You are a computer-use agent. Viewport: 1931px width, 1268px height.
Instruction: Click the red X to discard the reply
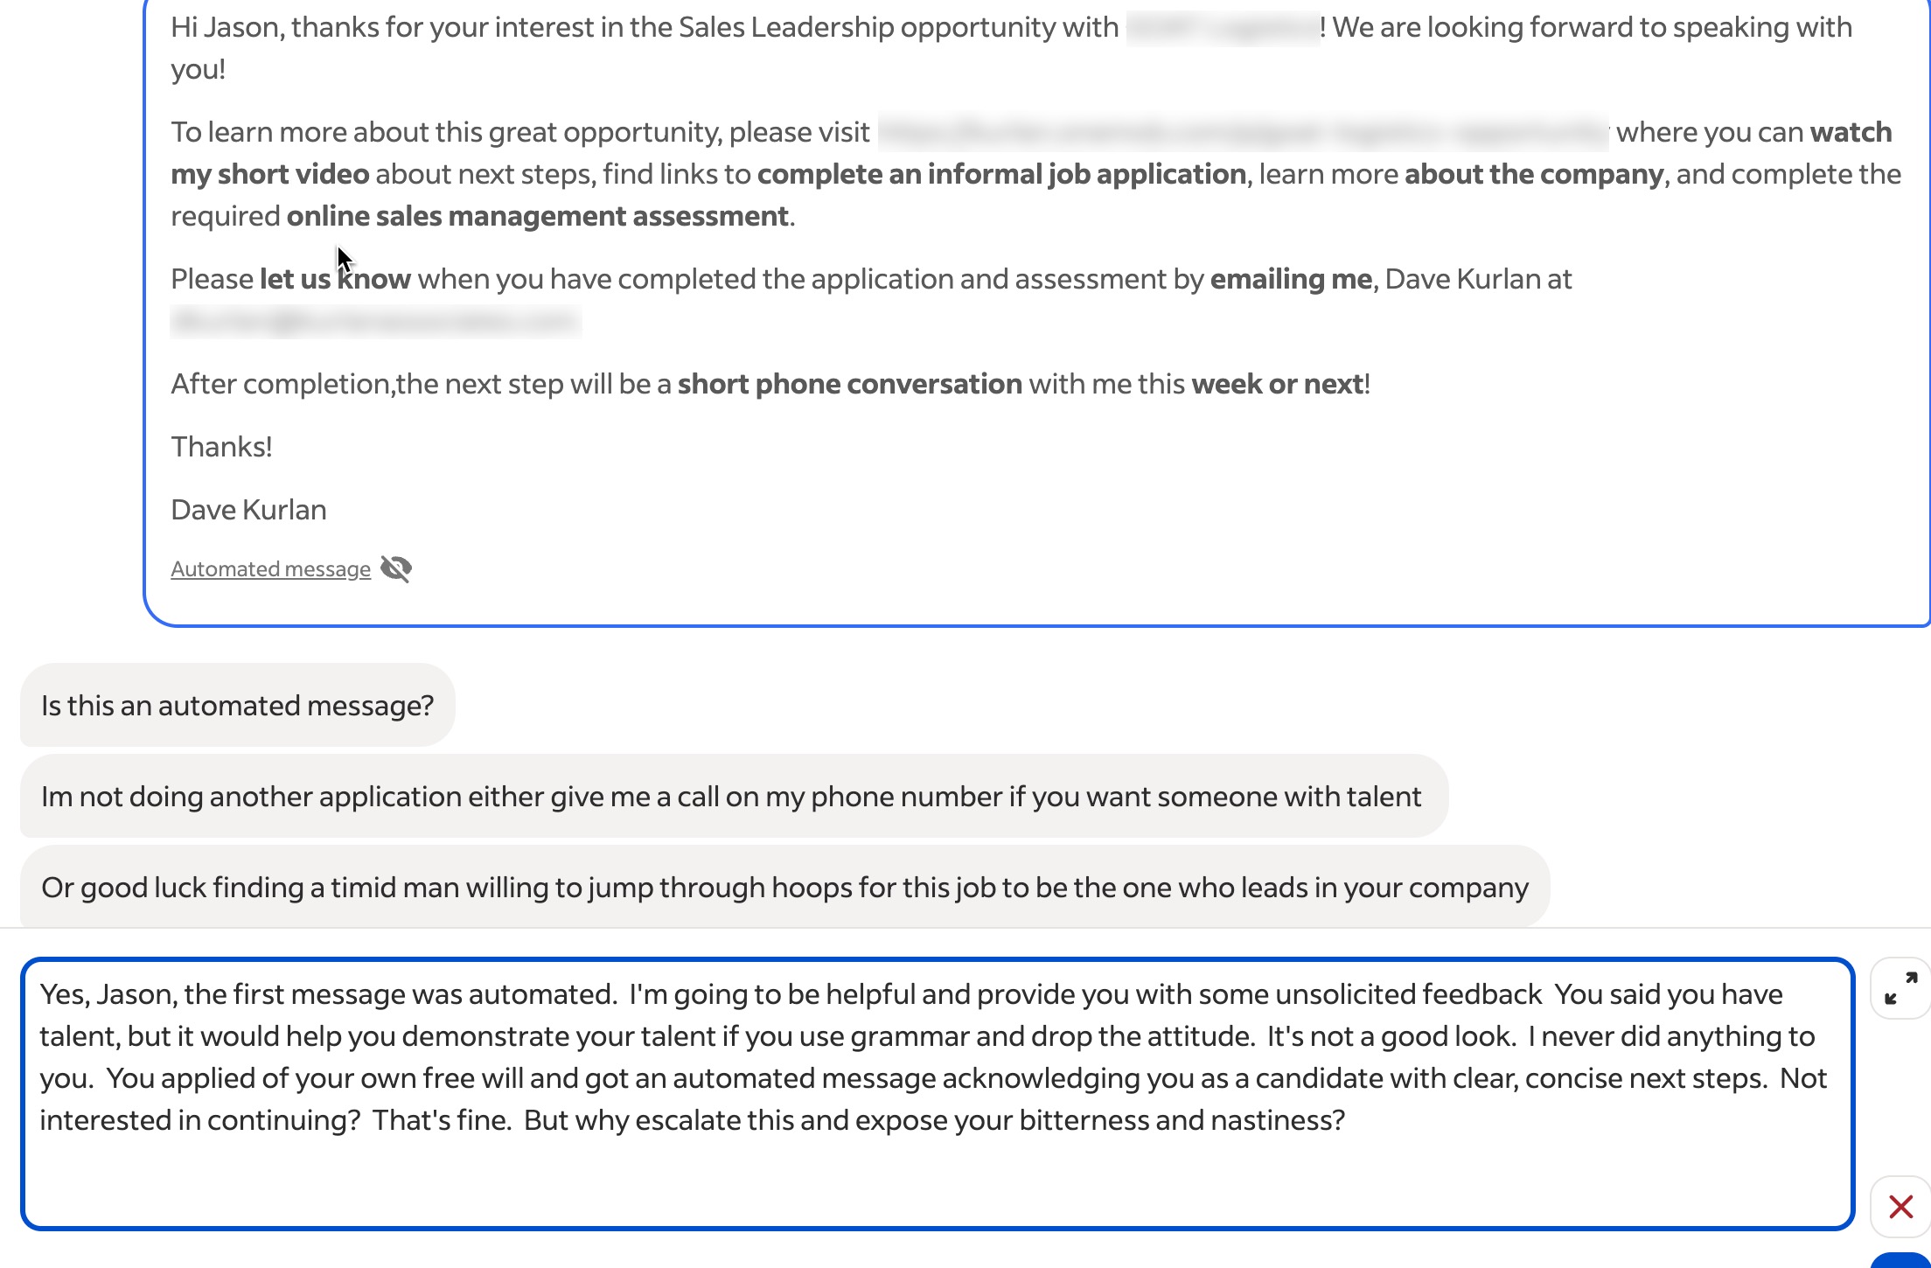point(1900,1207)
